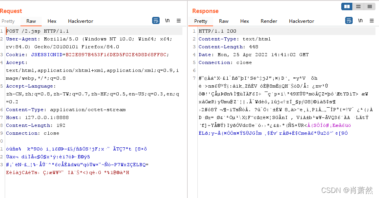This screenshot has width=379, height=198.
Task: Open the Response Hackvertor tab
Action: [x=302, y=21]
